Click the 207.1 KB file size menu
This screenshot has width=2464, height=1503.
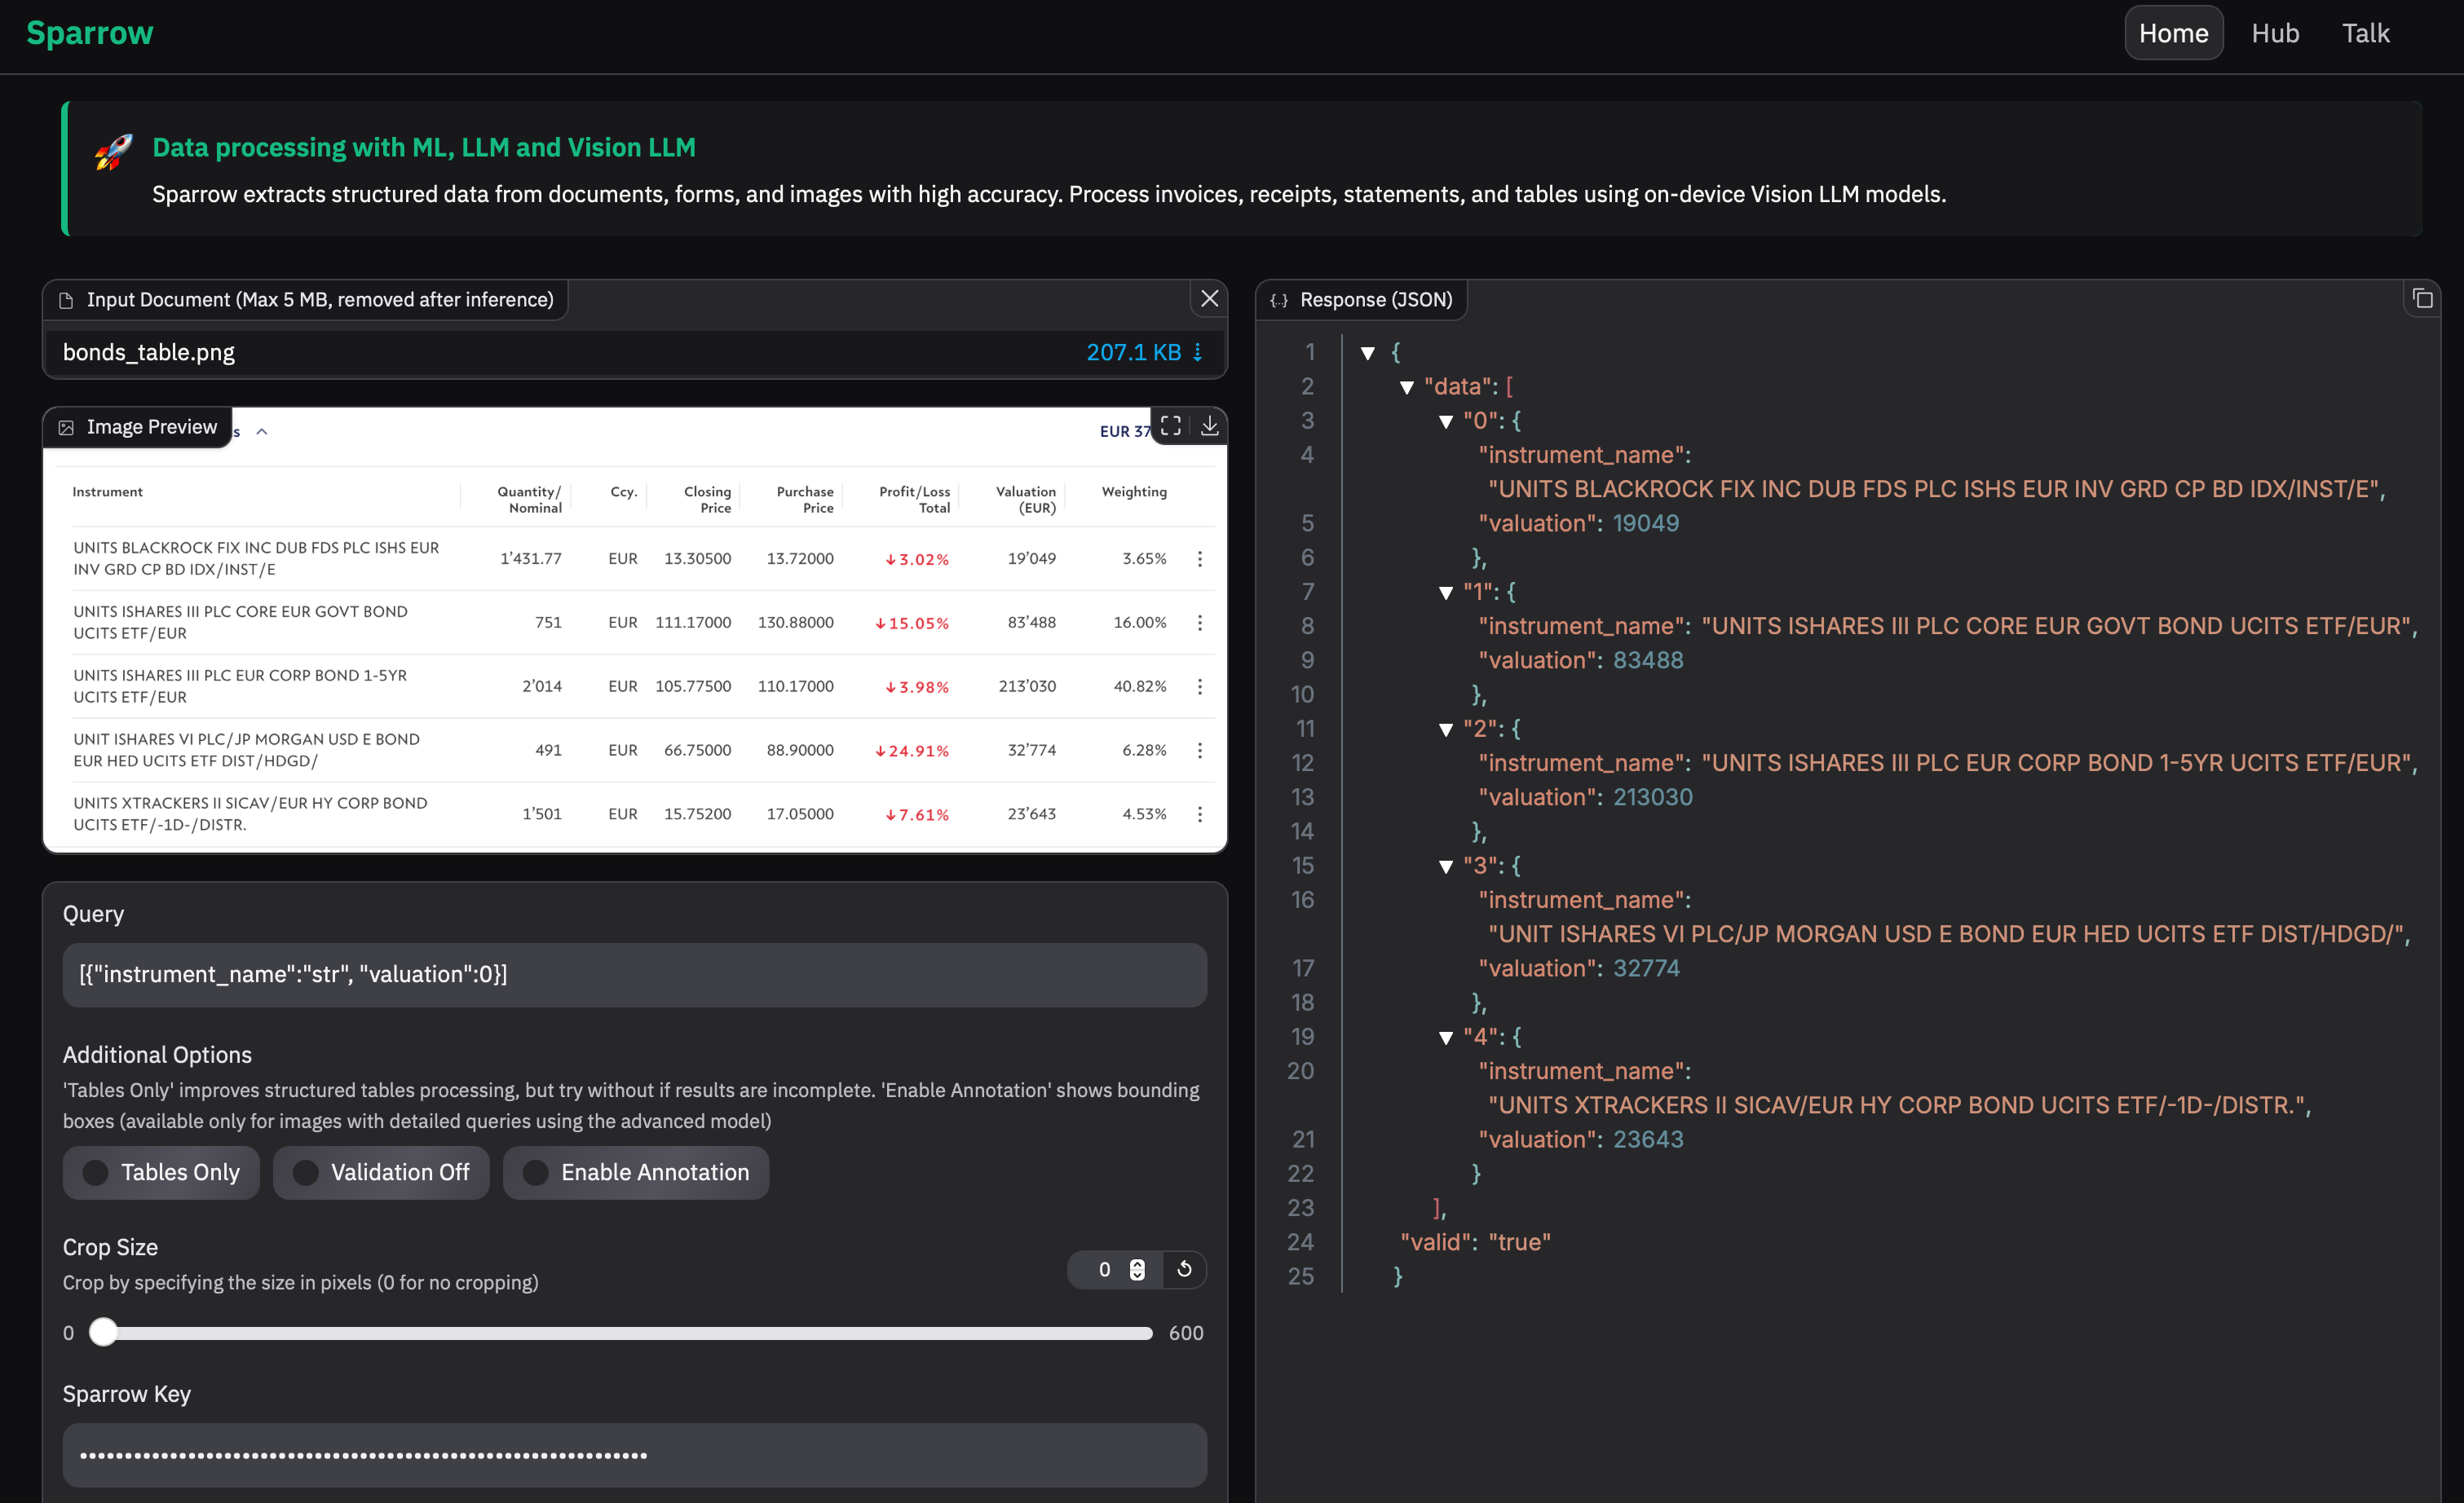point(1144,352)
